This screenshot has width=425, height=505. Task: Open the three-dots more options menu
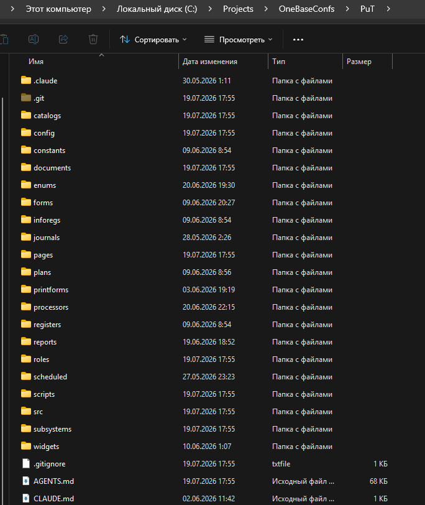298,39
